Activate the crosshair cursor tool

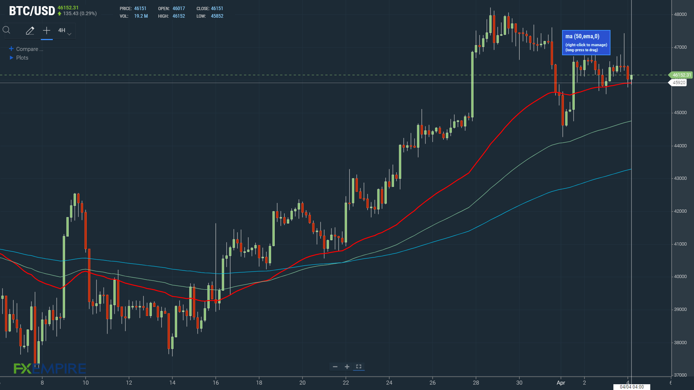[47, 30]
